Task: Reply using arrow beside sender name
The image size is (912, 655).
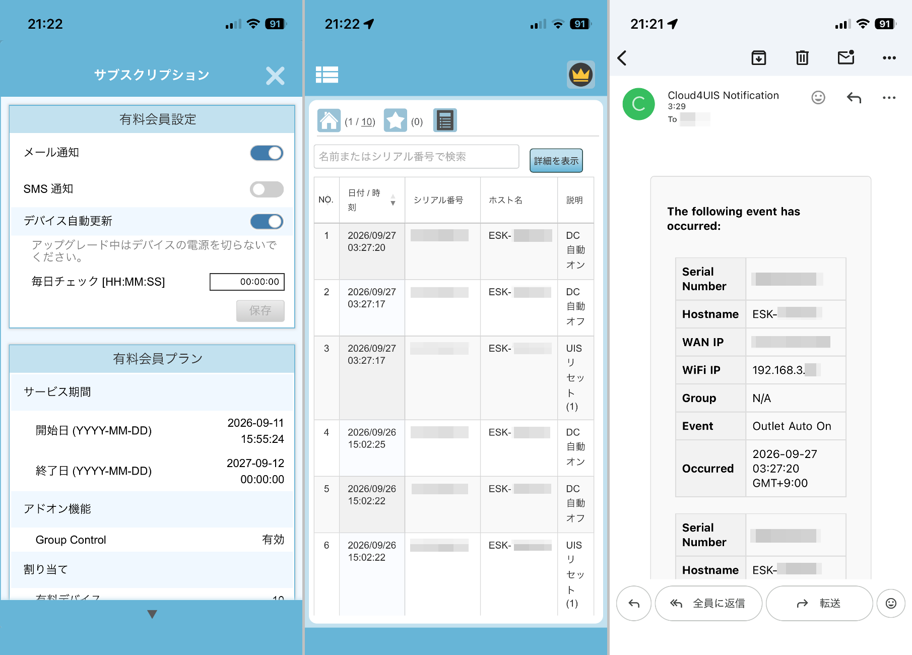Action: pyautogui.click(x=854, y=98)
